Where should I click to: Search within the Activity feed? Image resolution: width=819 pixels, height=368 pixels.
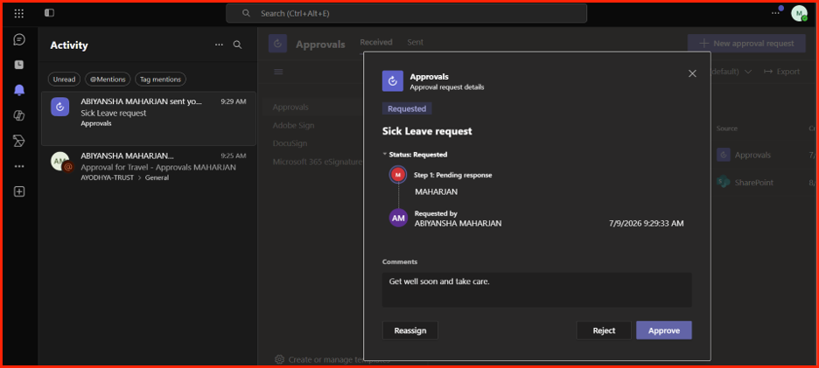(237, 45)
